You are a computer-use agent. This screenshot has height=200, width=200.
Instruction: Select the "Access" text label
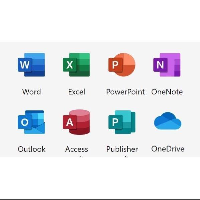click(x=77, y=149)
